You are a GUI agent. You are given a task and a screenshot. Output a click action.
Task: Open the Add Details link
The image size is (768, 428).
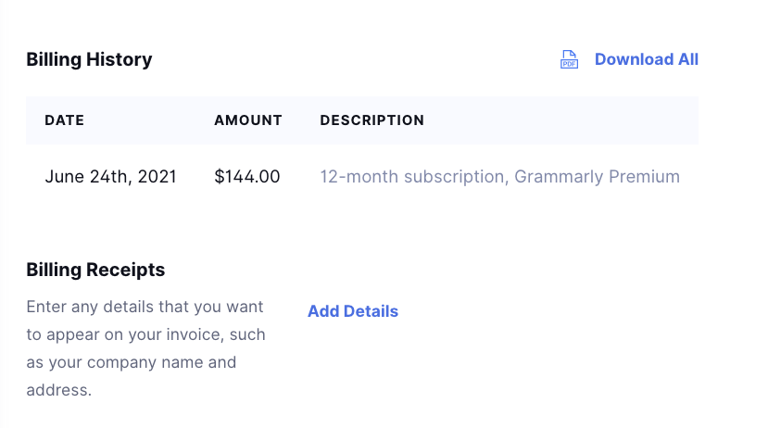353,311
